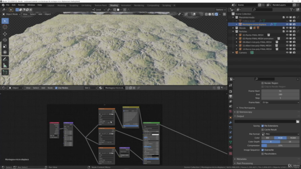
Task: Open the Object Data properties tab
Action: pyautogui.click(x=230, y=142)
